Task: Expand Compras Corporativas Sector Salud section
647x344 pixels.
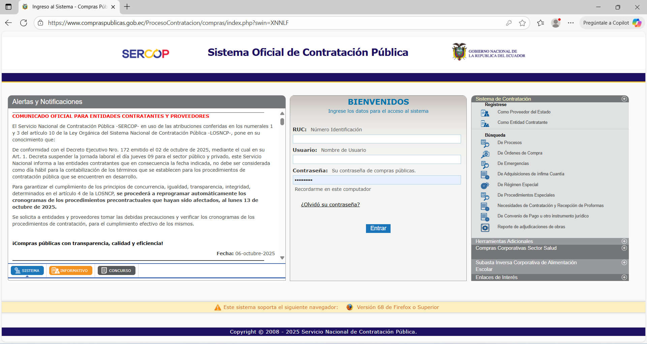Action: point(624,248)
